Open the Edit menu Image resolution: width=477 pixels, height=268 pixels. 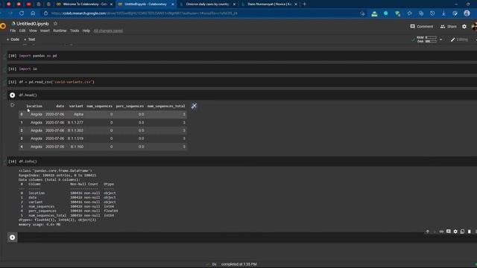pos(22,31)
